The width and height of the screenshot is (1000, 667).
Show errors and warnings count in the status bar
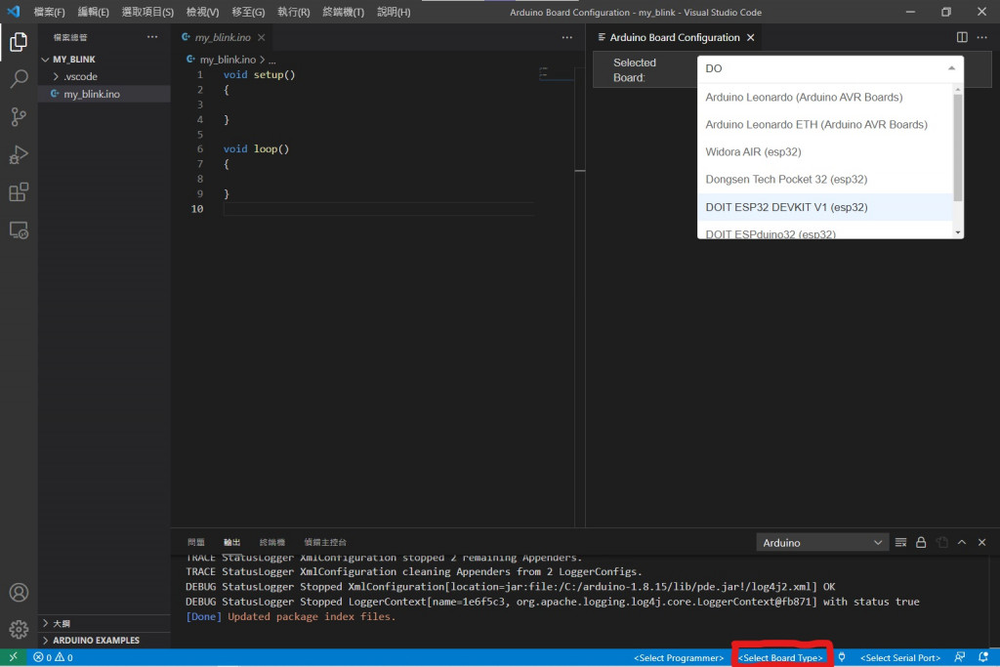tap(53, 657)
